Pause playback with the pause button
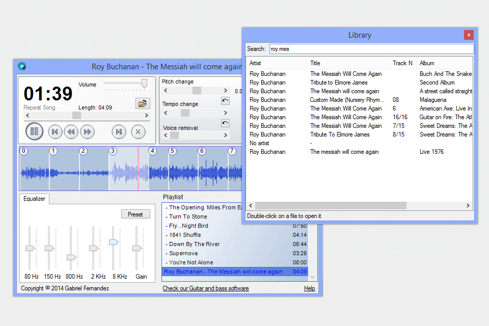 pyautogui.click(x=34, y=132)
